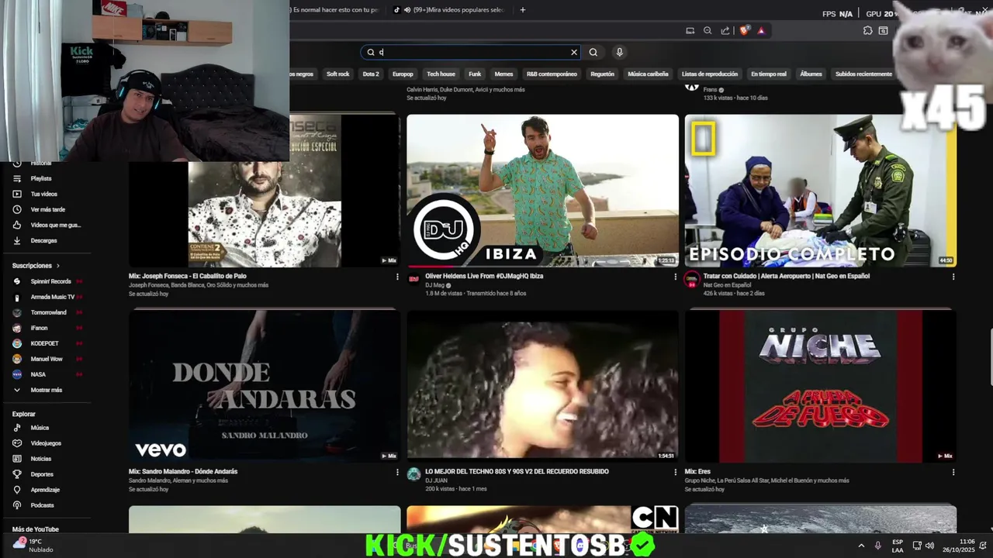Open options menu for Techno 80s 90s video

pos(675,472)
